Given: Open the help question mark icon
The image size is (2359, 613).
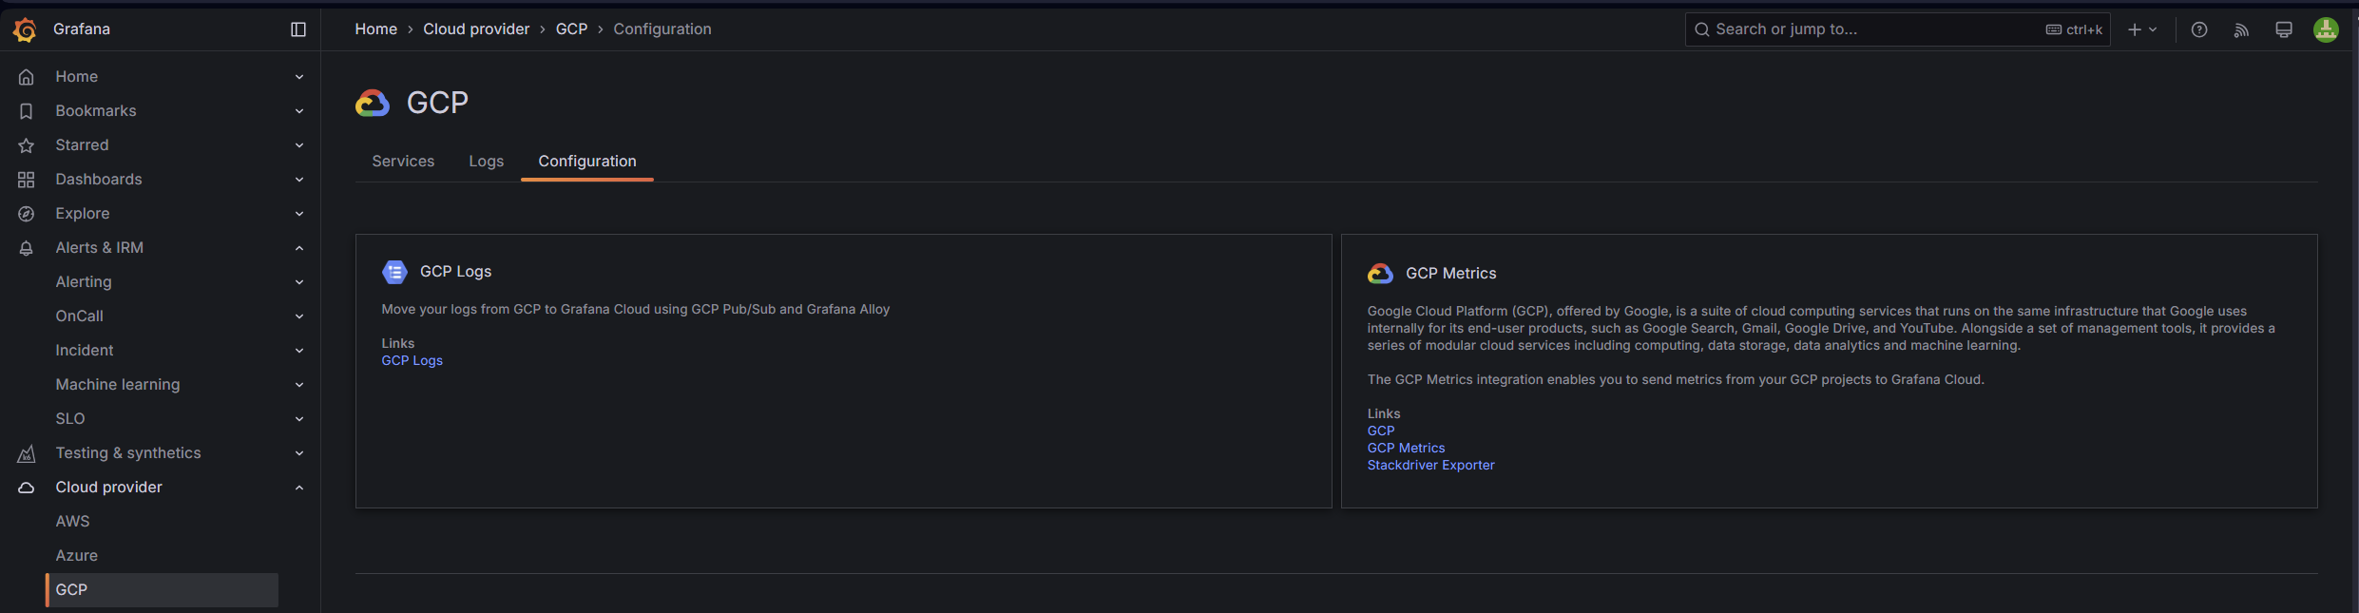Looking at the screenshot, I should pyautogui.click(x=2199, y=29).
